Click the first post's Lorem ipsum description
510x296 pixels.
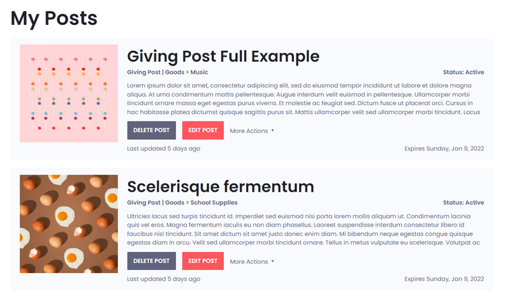pos(303,99)
